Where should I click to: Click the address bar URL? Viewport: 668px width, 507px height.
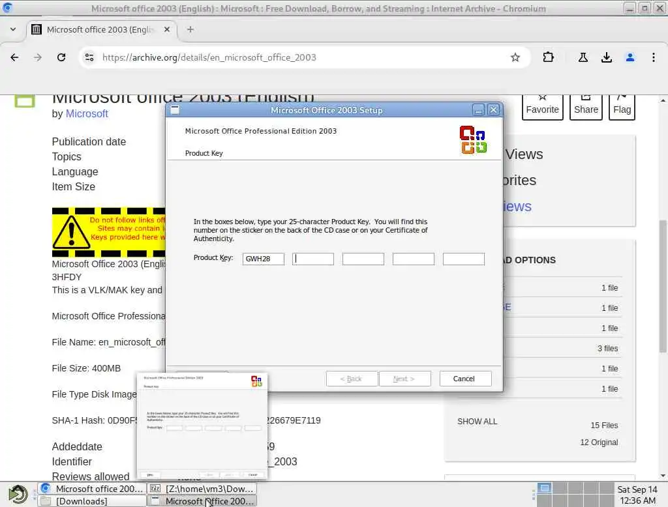click(209, 57)
